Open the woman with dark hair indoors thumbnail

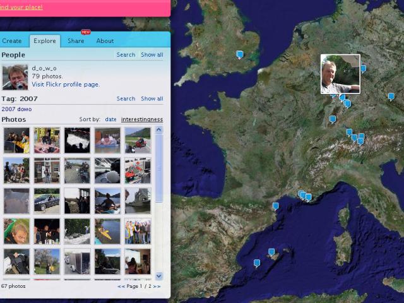click(138, 261)
